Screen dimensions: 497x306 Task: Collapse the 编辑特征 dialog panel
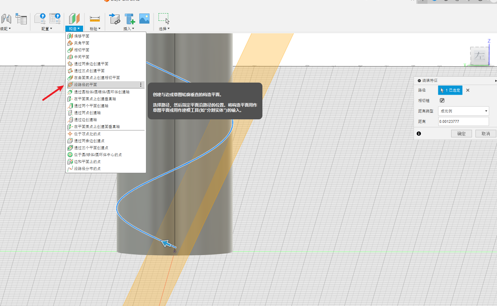419,80
